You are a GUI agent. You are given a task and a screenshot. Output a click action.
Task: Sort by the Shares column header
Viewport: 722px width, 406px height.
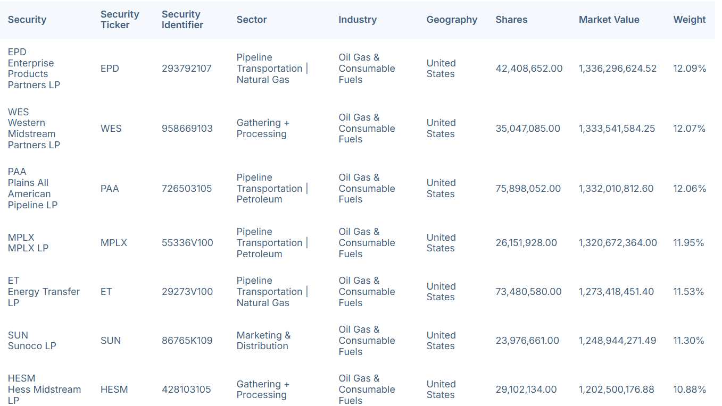coord(511,20)
